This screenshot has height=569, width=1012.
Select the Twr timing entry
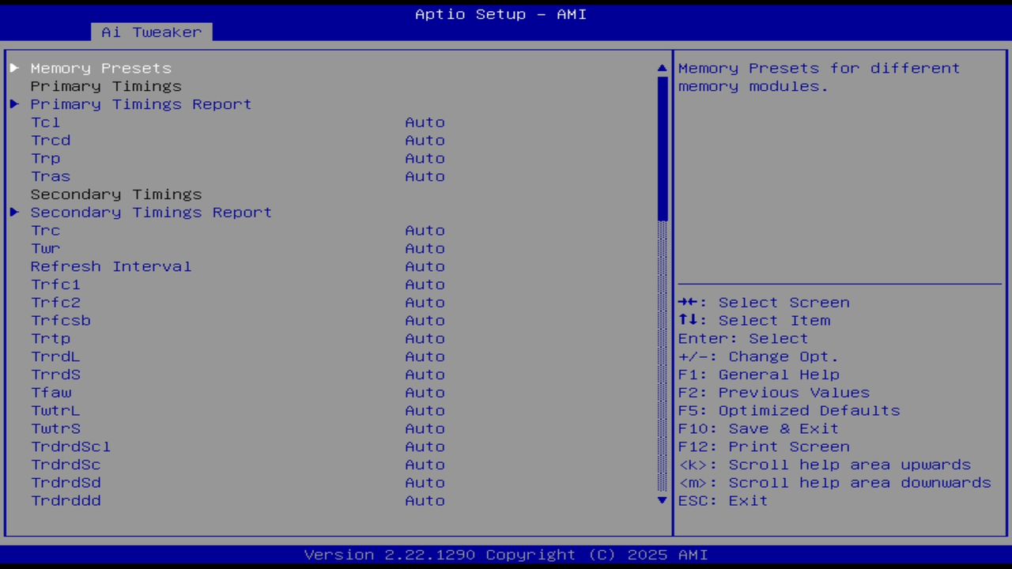click(45, 248)
